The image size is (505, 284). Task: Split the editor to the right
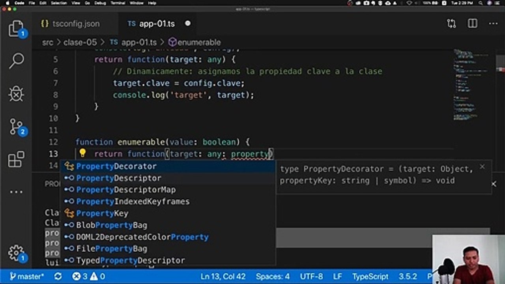(472, 24)
